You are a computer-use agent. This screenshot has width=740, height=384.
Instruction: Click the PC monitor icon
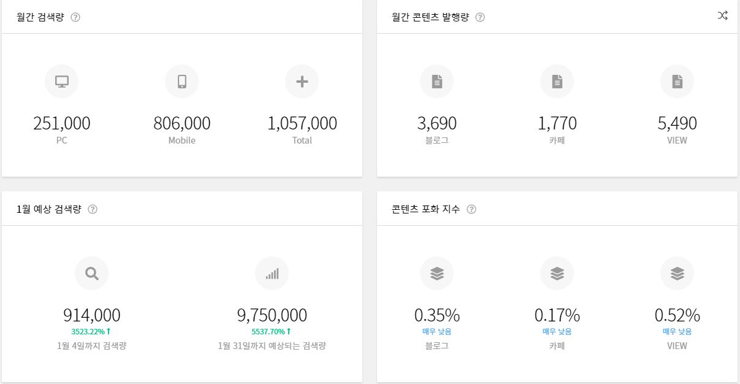[x=61, y=82]
